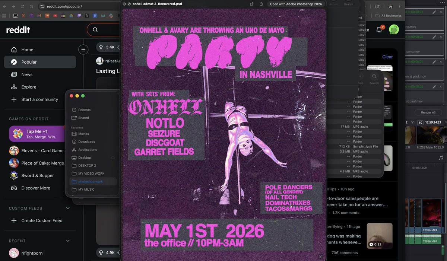Image resolution: width=447 pixels, height=261 pixels.
Task: Open Explore in the Reddit sidebar
Action: [40, 87]
